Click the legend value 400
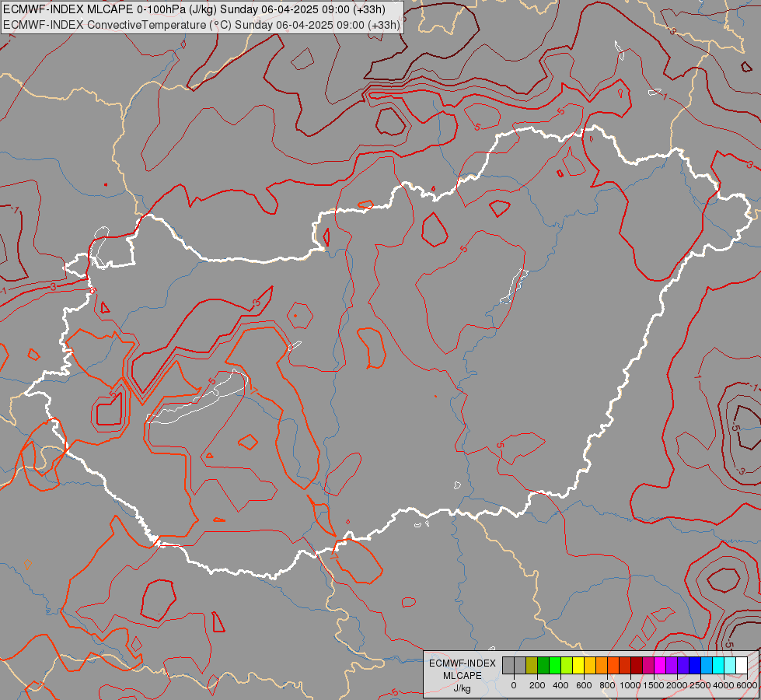Viewport: 761px width, 700px height. [x=560, y=685]
